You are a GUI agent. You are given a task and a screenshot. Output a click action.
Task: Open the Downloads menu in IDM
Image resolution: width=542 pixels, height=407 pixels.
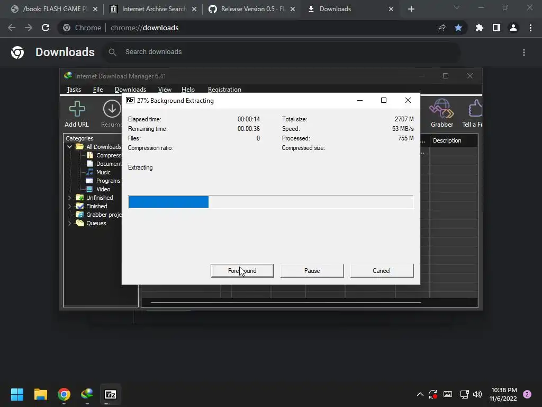[x=130, y=89]
